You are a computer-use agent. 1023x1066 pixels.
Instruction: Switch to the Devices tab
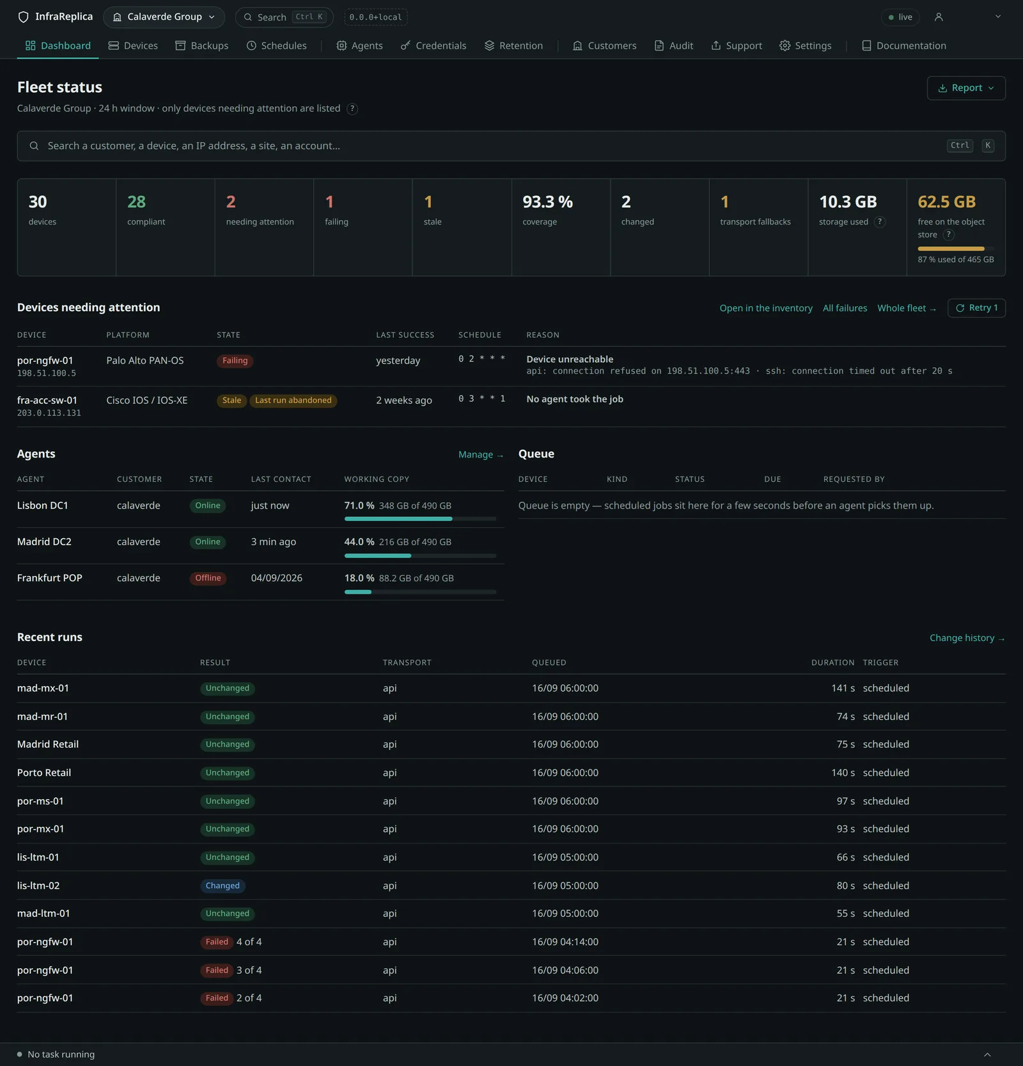133,45
